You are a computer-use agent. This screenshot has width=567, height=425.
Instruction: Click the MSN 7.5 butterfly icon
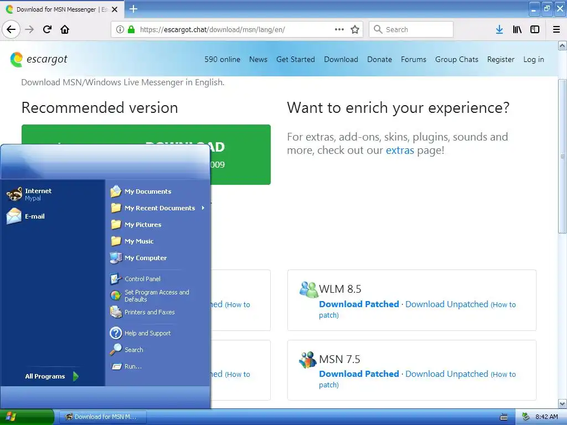(x=308, y=360)
